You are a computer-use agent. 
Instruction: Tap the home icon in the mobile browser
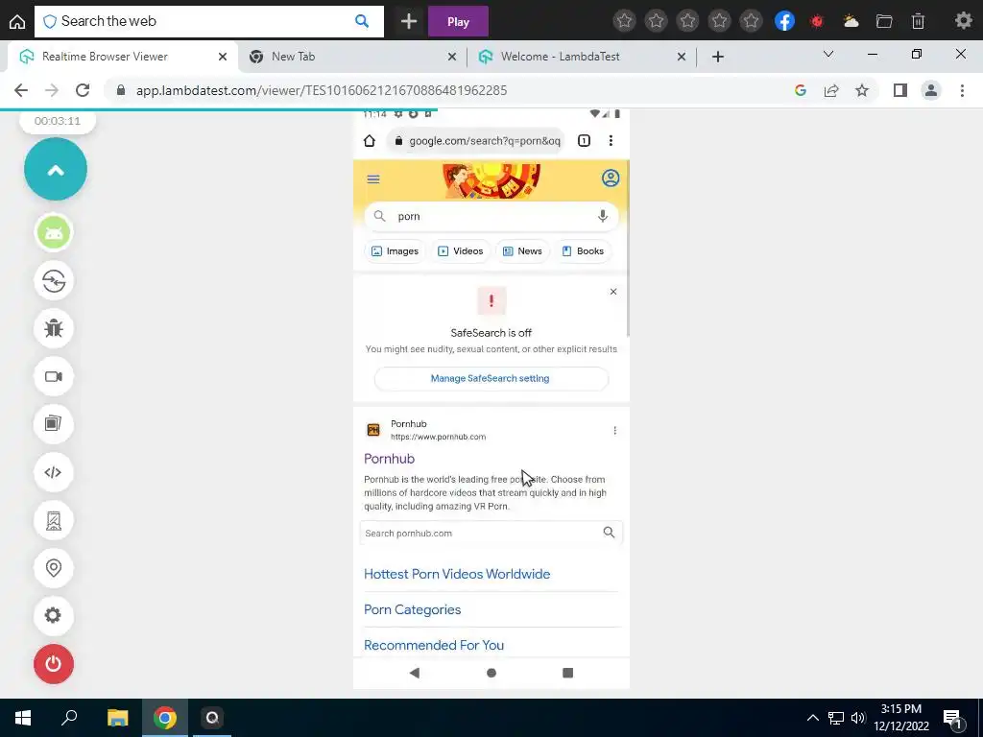click(x=370, y=141)
